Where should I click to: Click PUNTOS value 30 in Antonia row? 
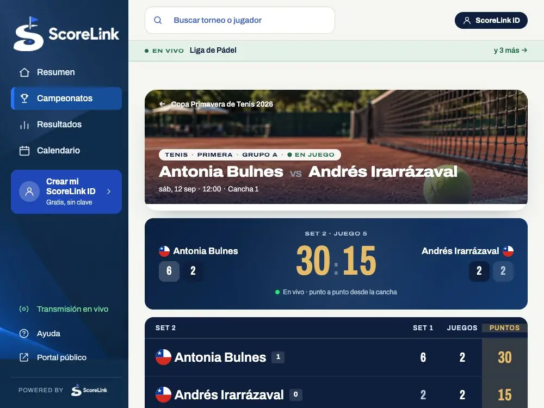[x=504, y=357]
